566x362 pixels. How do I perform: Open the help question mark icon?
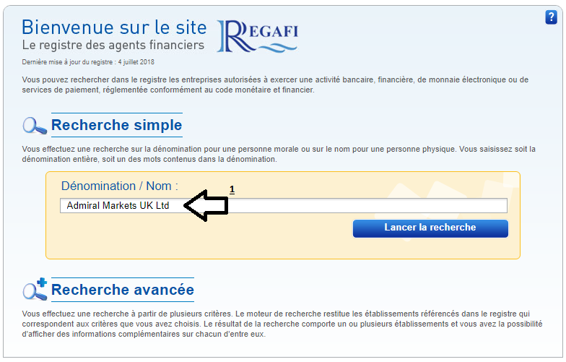pos(551,17)
